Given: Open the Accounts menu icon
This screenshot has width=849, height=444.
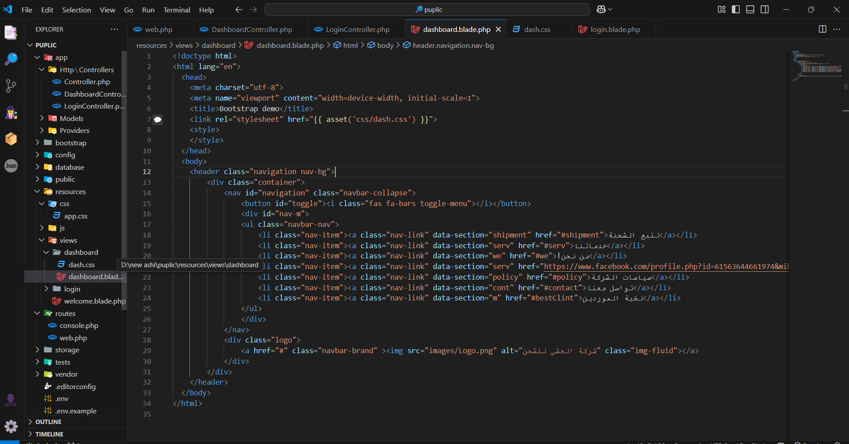Looking at the screenshot, I should [11, 400].
